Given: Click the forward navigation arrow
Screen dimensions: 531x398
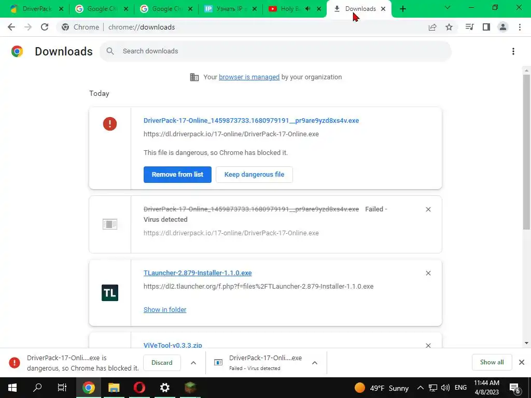Looking at the screenshot, I should [x=28, y=27].
